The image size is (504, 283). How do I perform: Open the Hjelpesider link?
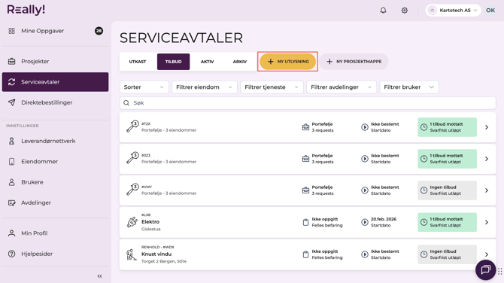point(55,254)
